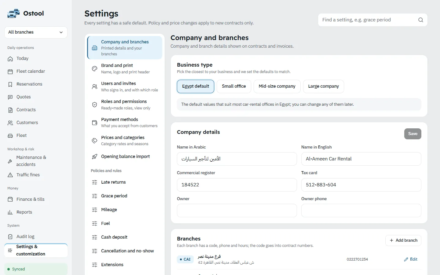Click the Maintenance wrench icon
Screen dimensions: 440x275
[x=10, y=161]
